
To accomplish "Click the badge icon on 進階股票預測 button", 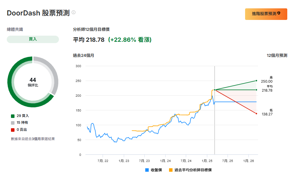I will 279,13.
